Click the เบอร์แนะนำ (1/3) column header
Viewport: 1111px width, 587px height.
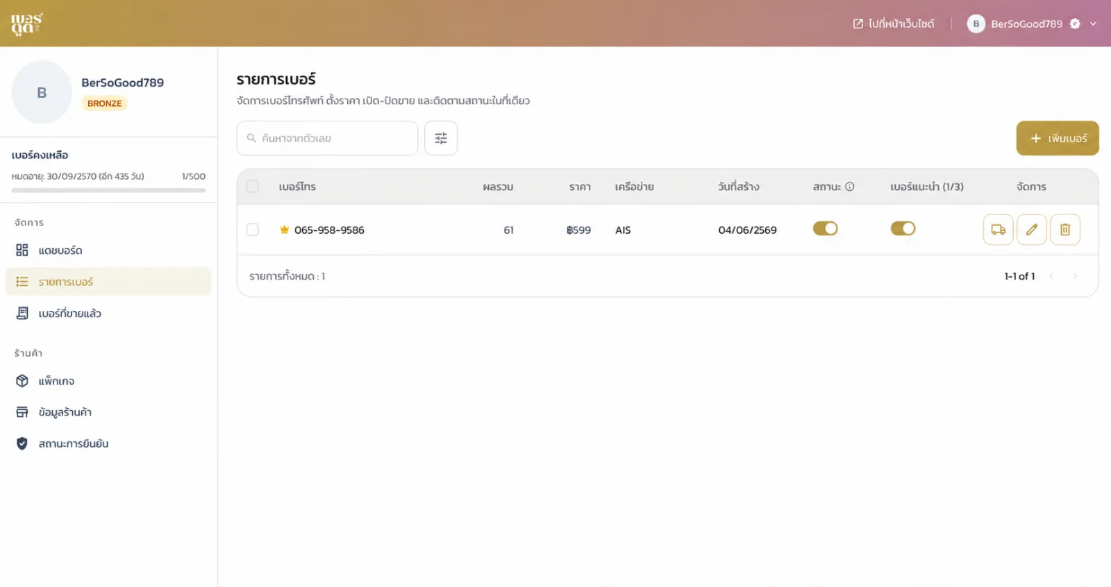pos(927,187)
